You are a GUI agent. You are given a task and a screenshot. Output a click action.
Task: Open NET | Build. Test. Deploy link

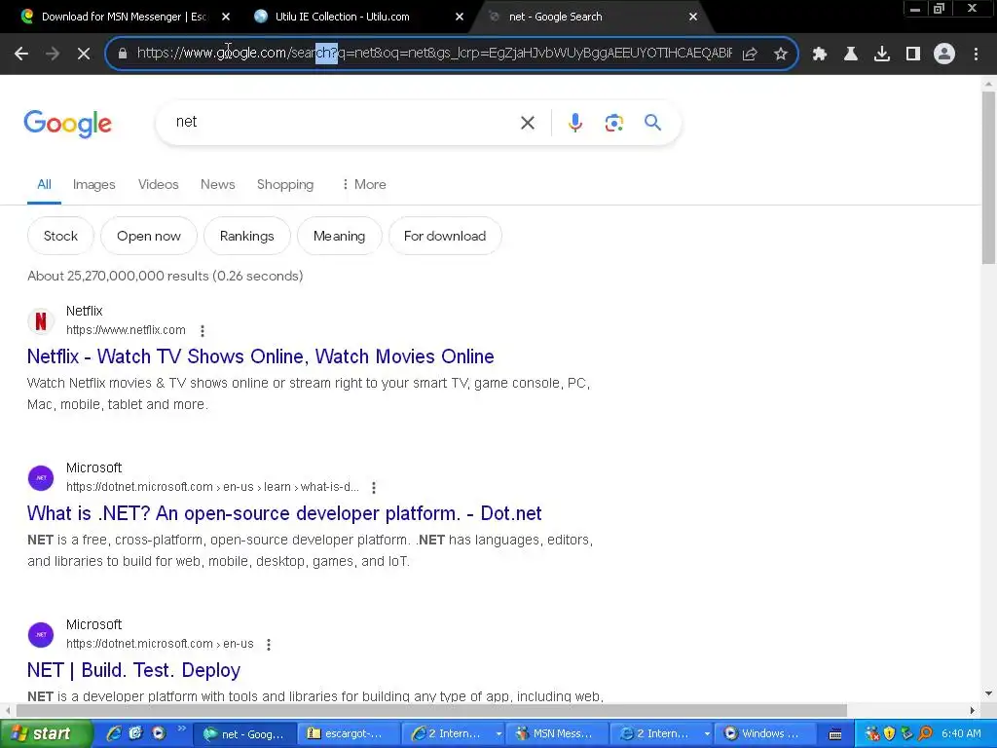pos(133,670)
